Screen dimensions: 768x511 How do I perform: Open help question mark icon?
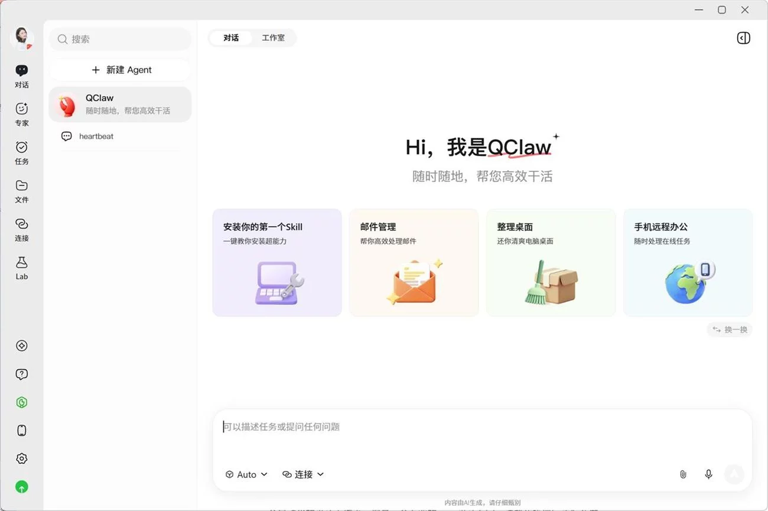point(22,375)
